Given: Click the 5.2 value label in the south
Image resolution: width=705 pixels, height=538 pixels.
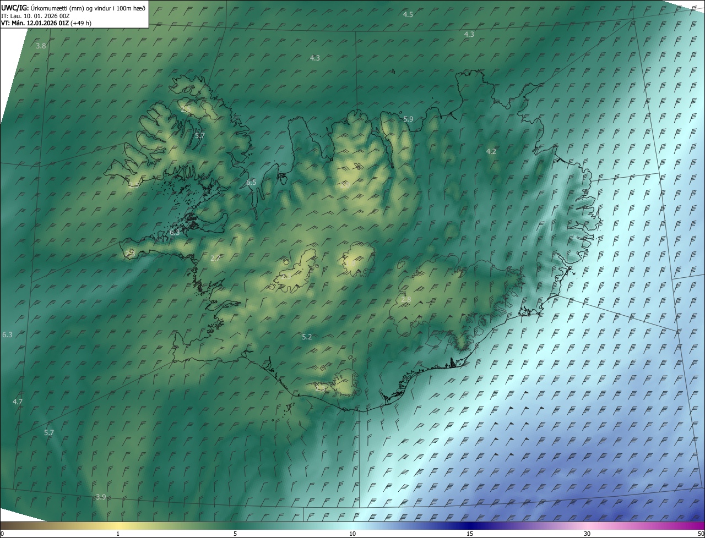Looking at the screenshot, I should (x=307, y=337).
